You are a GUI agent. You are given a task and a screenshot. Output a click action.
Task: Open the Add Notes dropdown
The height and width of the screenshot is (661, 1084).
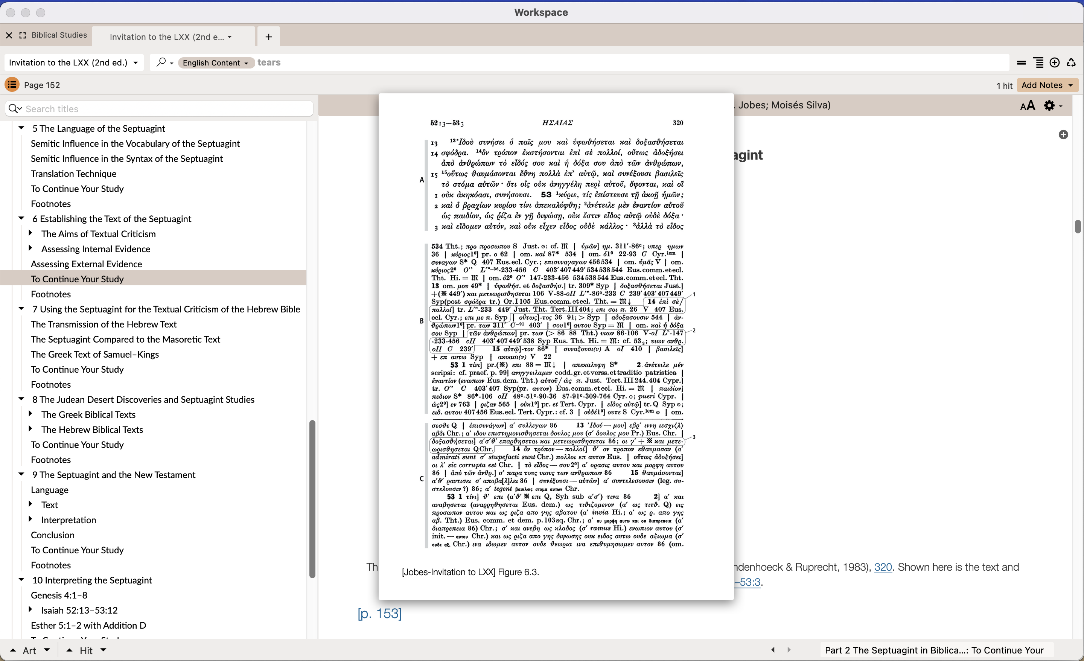point(1047,85)
